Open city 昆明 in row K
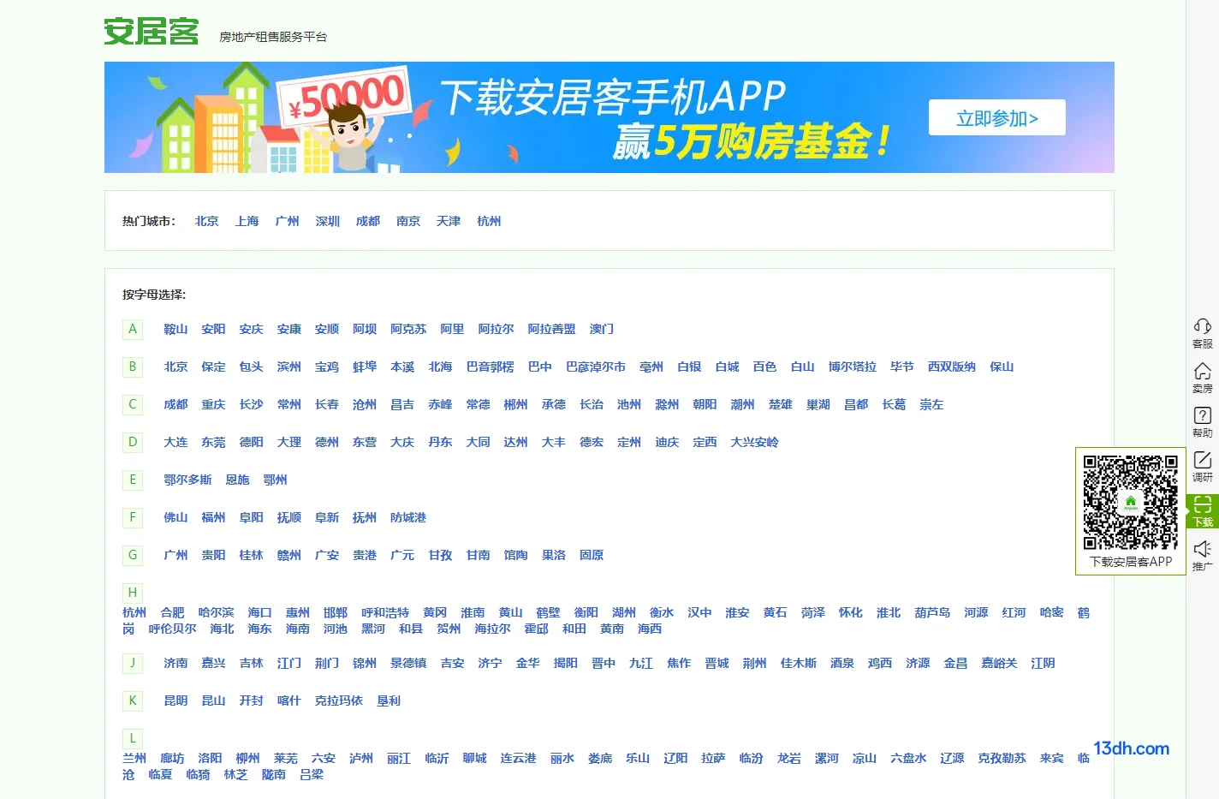 (x=175, y=701)
